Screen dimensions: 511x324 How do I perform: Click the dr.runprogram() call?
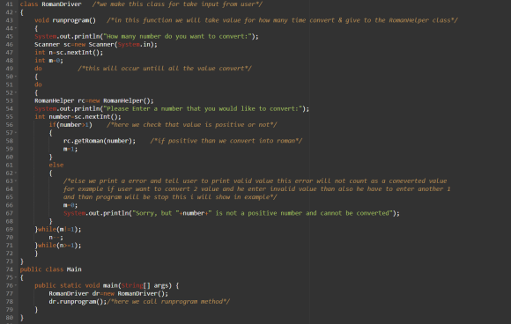(78, 301)
